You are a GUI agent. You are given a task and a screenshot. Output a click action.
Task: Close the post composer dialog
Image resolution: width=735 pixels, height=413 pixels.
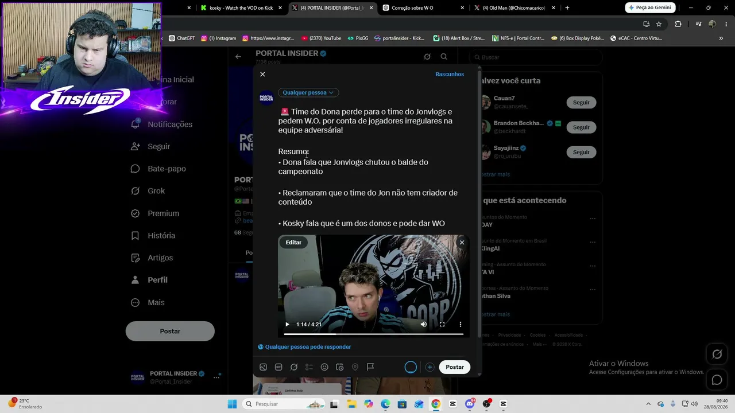point(262,74)
